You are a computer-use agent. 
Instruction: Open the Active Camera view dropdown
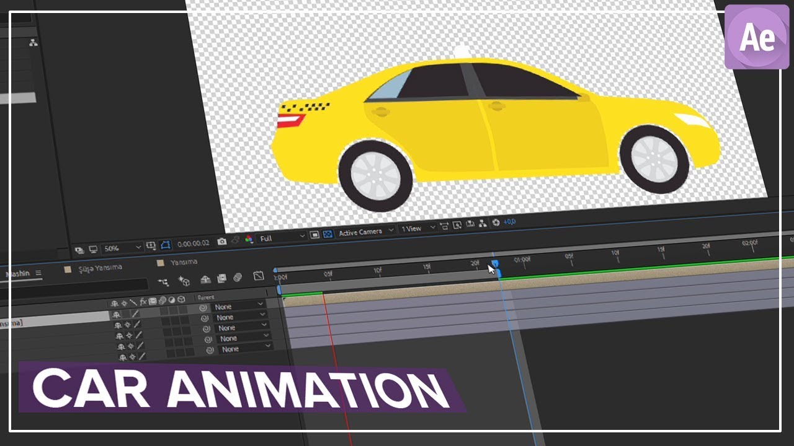point(366,232)
